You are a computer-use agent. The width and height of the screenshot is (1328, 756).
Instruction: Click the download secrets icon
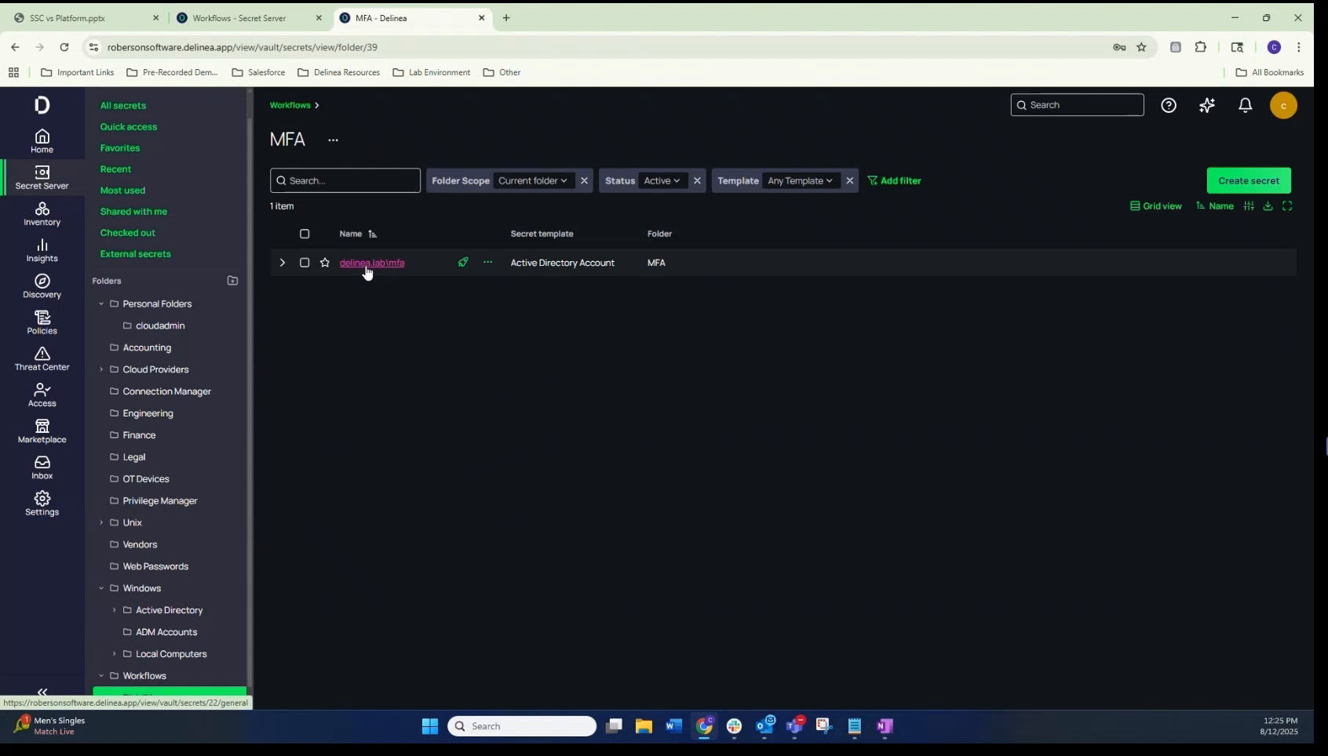1268,205
